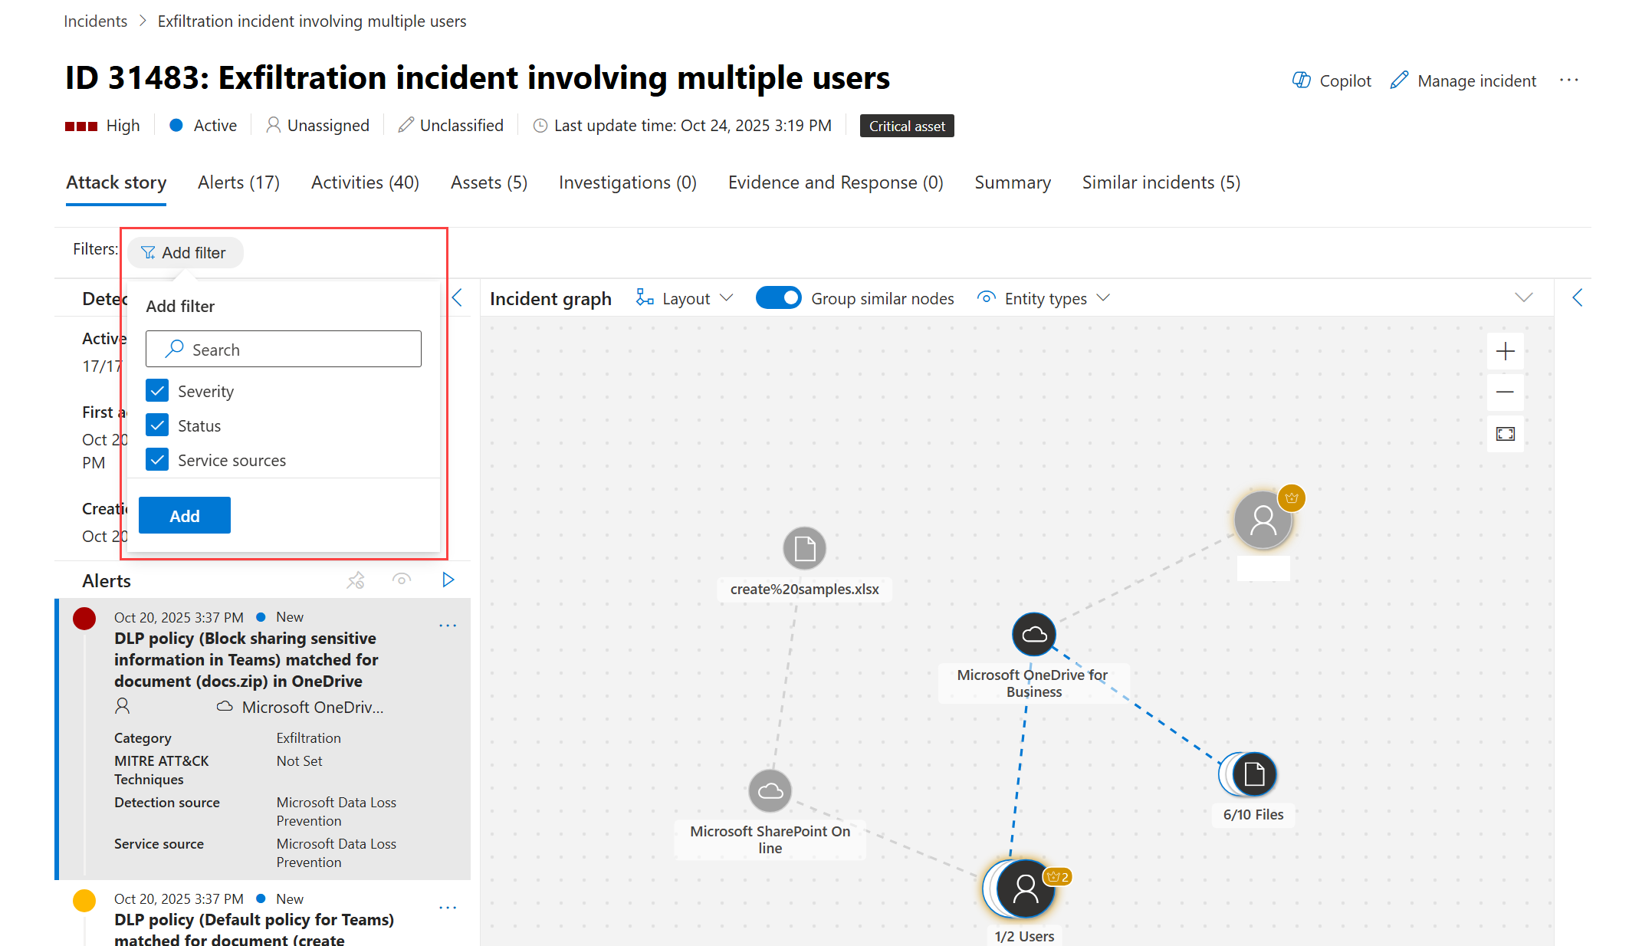The width and height of the screenshot is (1642, 946).
Task: Click the fit-to-screen graph icon
Action: [x=1505, y=434]
